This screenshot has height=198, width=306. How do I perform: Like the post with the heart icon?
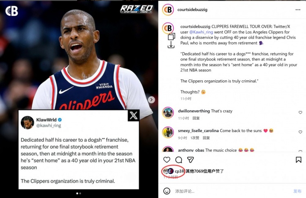click(166, 160)
